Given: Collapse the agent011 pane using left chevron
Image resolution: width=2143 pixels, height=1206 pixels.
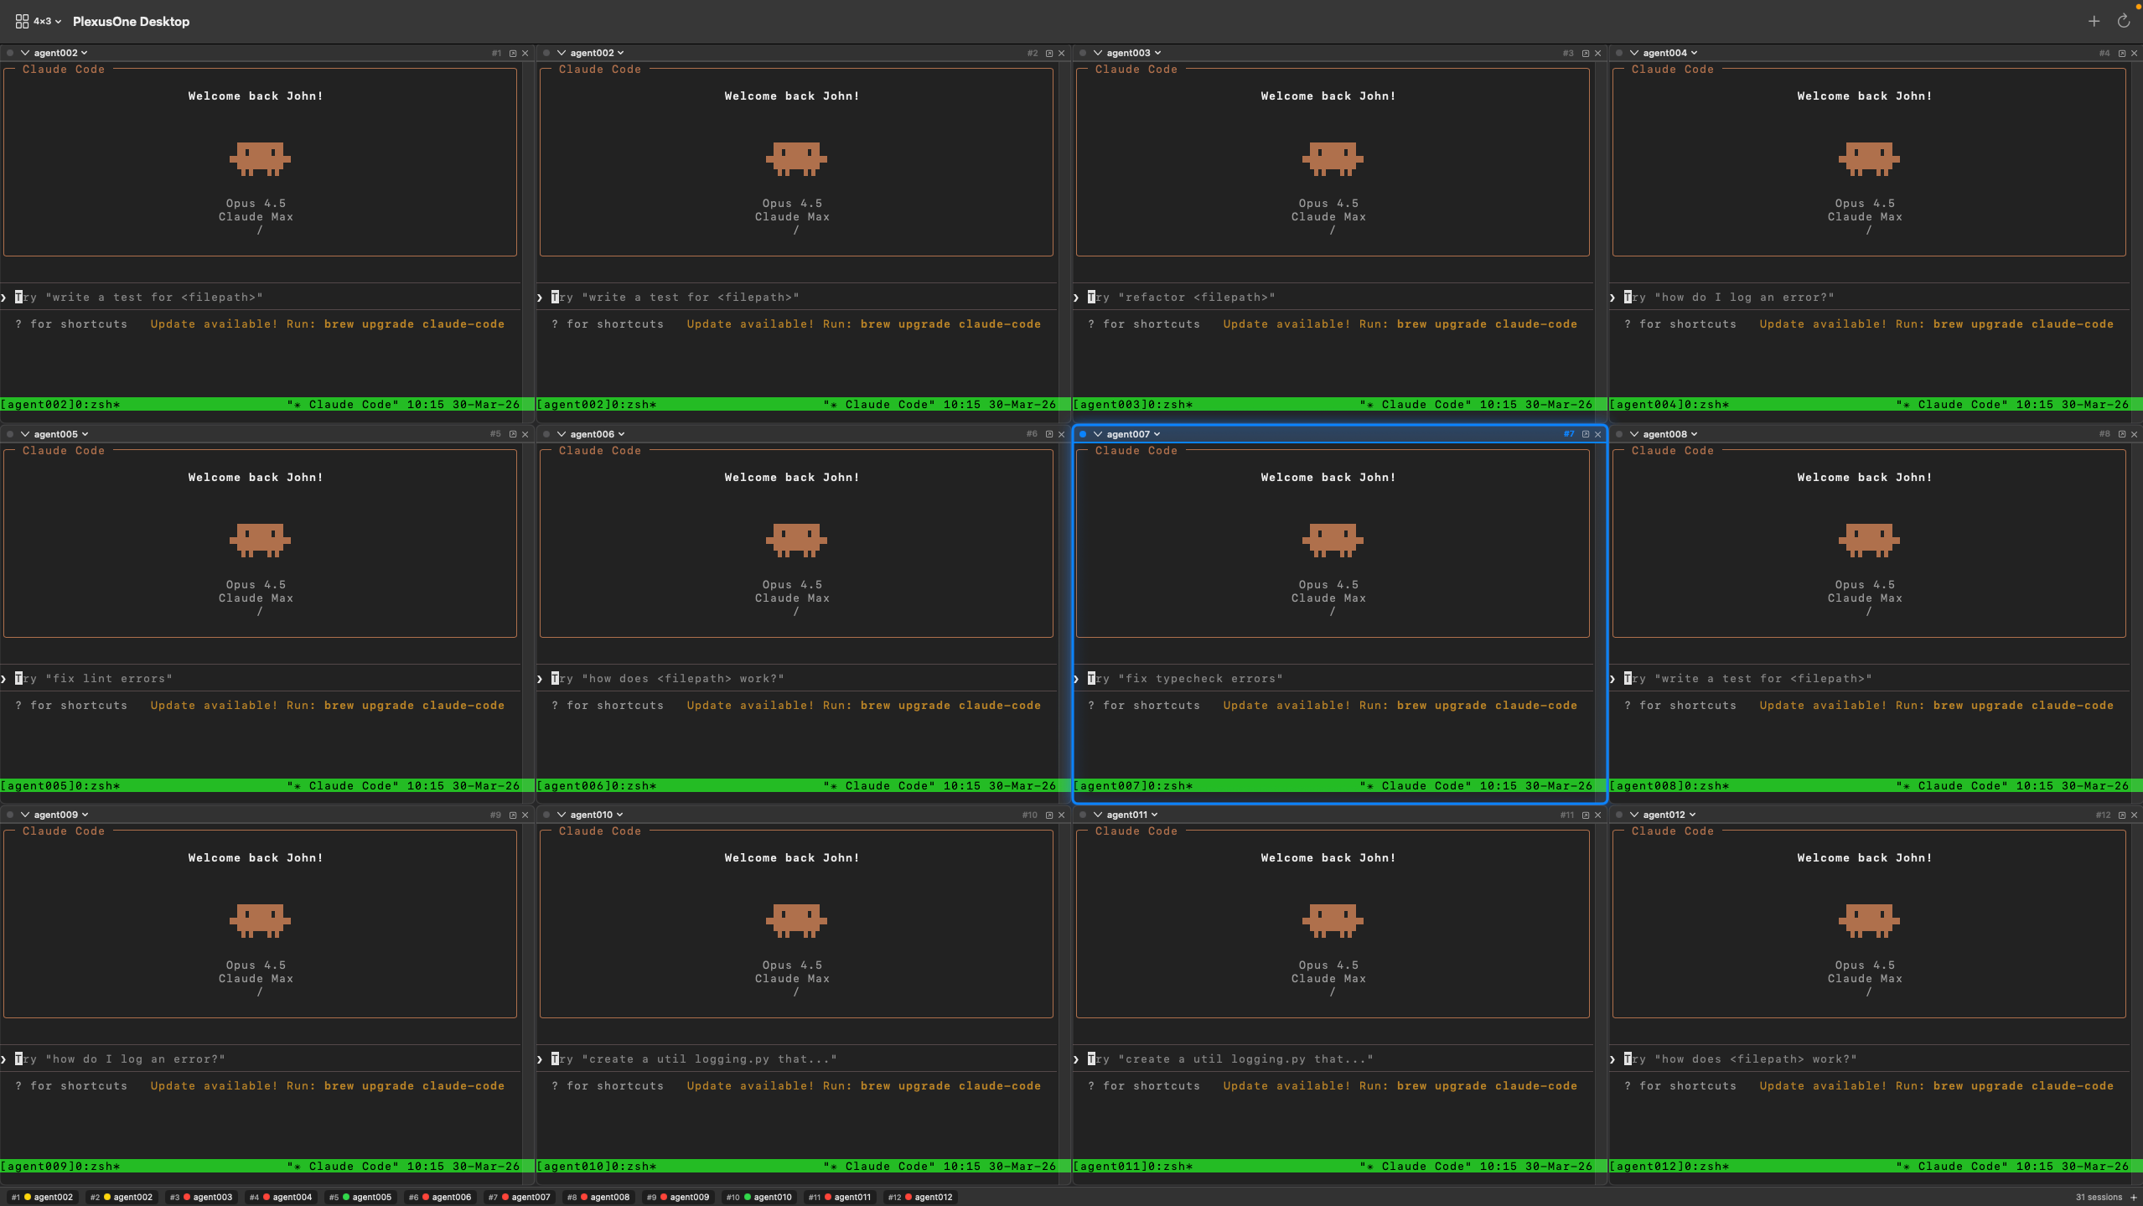Looking at the screenshot, I should click(1098, 815).
